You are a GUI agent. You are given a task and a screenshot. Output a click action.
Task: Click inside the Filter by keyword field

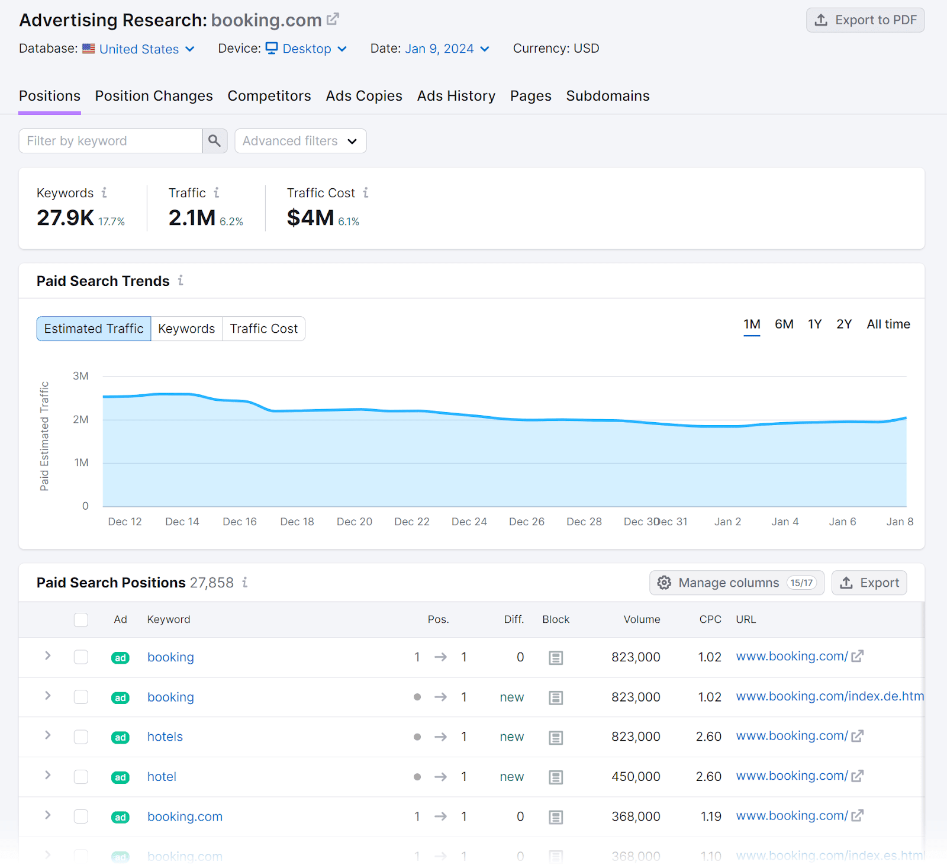tap(107, 141)
